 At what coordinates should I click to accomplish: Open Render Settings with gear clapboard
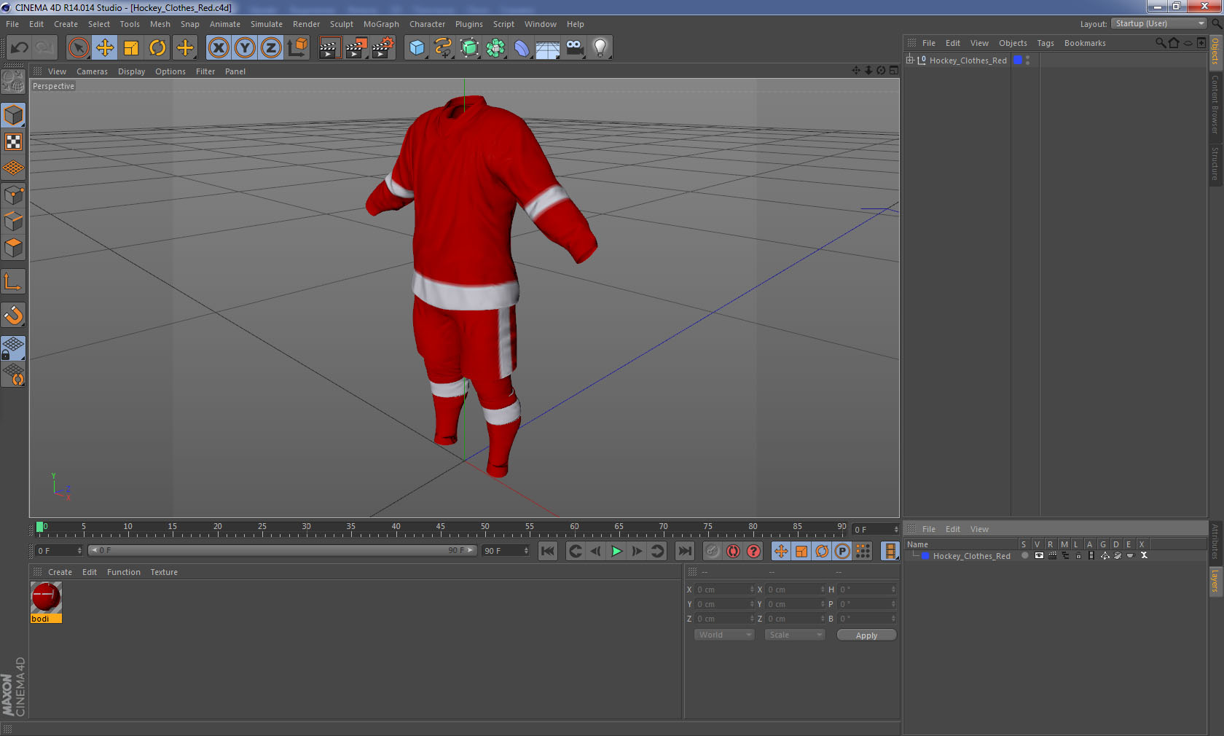[382, 48]
